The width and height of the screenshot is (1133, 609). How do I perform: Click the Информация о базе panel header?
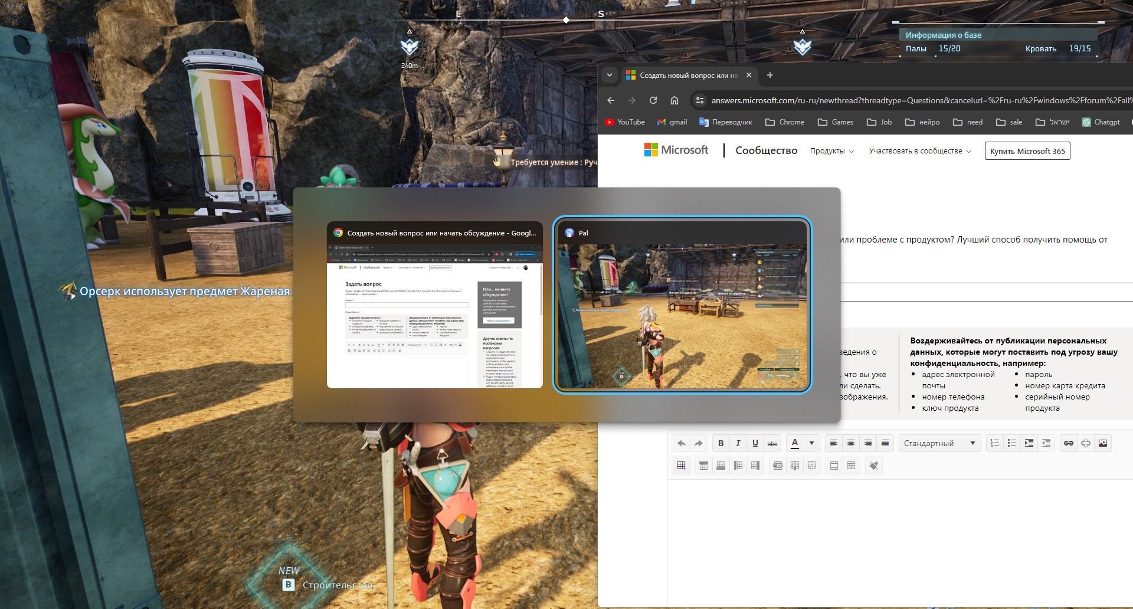pyautogui.click(x=998, y=35)
